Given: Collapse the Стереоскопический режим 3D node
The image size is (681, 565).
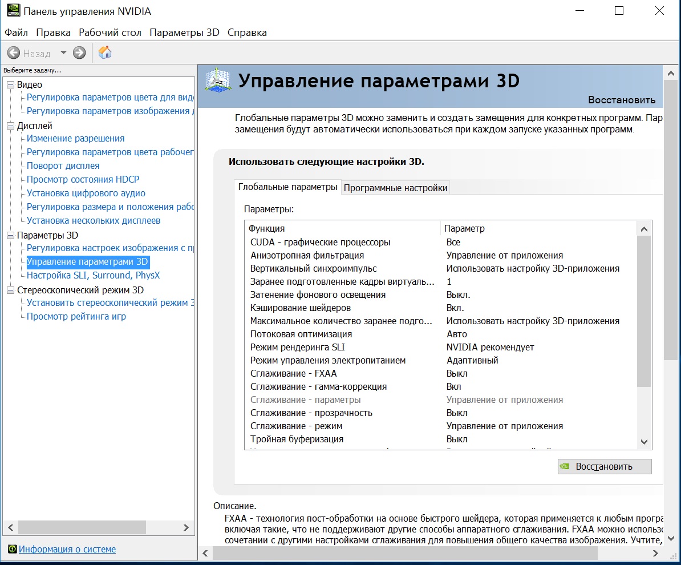Looking at the screenshot, I should tap(10, 290).
